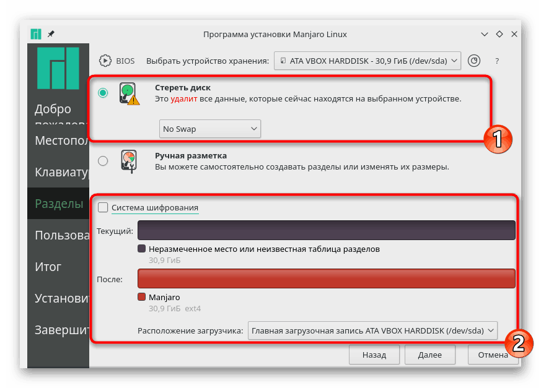Click the 'Расположение загрузчика:' label
This screenshot has width=541, height=388.
[190, 331]
